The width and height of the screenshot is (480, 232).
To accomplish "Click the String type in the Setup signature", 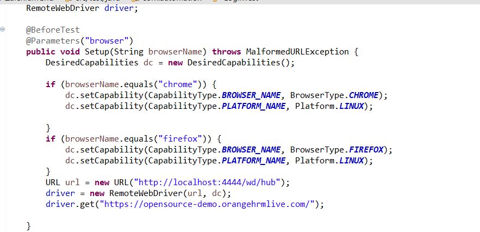I will (x=129, y=52).
